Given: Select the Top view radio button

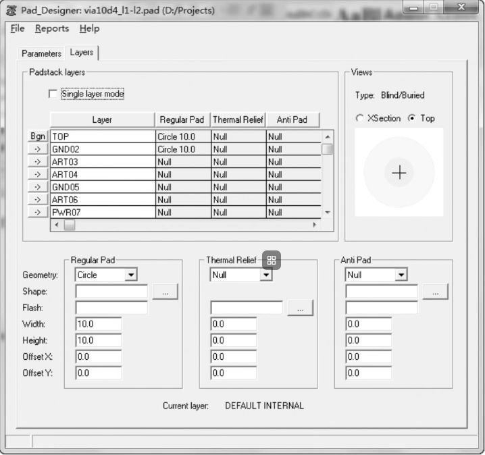Looking at the screenshot, I should [411, 118].
